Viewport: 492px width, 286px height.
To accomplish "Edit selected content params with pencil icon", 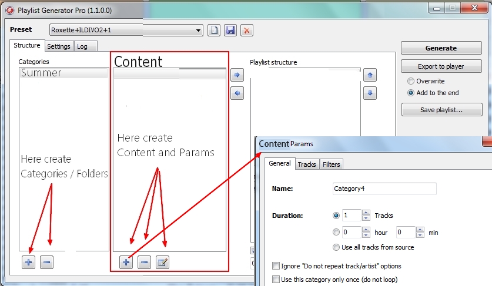I will tap(163, 262).
